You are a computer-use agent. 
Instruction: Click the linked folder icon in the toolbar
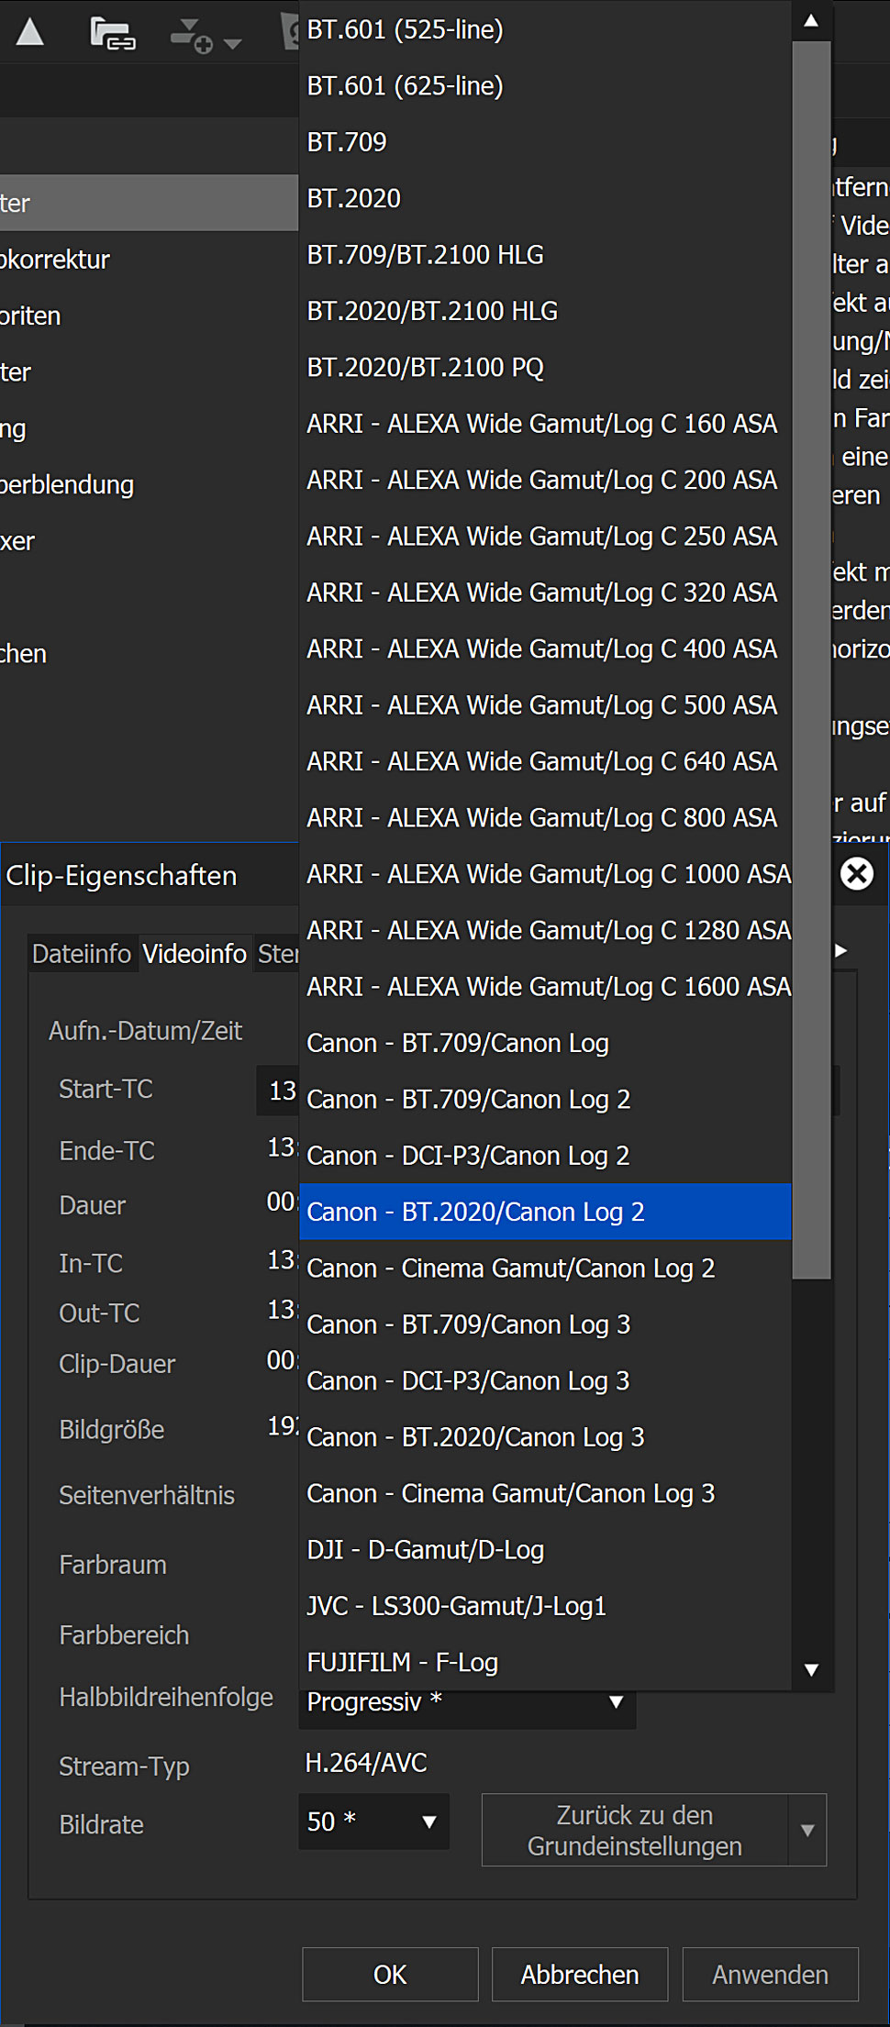coord(113,34)
